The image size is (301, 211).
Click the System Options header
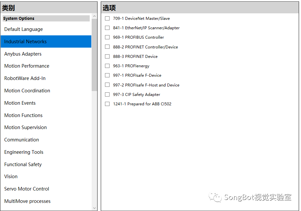pyautogui.click(x=46, y=19)
